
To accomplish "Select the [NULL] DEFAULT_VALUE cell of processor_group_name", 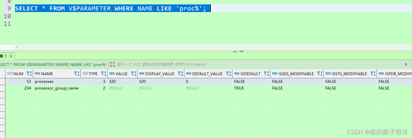I will [x=208, y=88].
